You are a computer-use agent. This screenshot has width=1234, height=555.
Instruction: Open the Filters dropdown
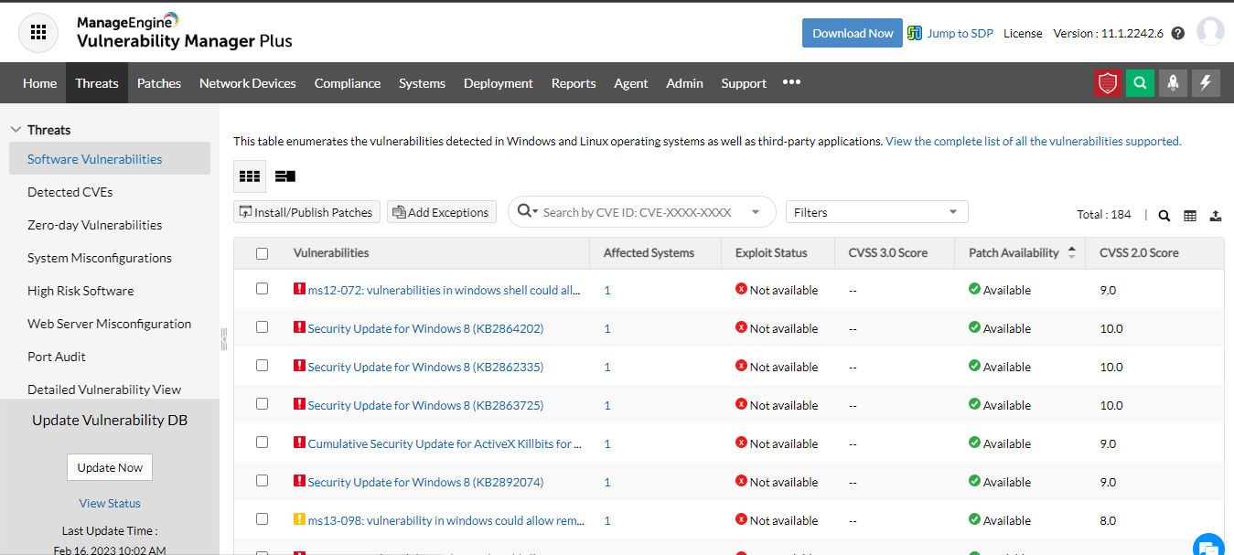[876, 212]
